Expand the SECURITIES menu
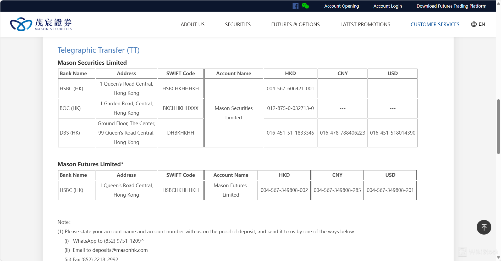 tap(238, 24)
